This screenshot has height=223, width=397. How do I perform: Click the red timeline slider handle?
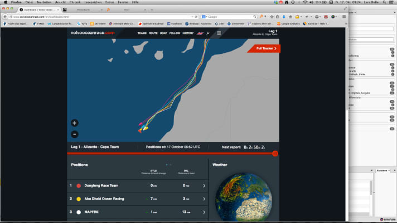coord(275,153)
